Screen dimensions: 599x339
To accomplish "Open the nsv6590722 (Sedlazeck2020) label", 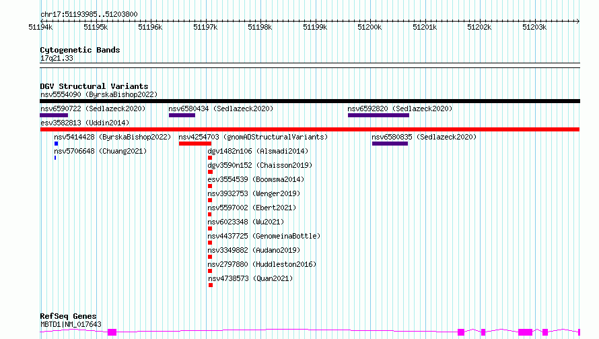I will coord(93,109).
